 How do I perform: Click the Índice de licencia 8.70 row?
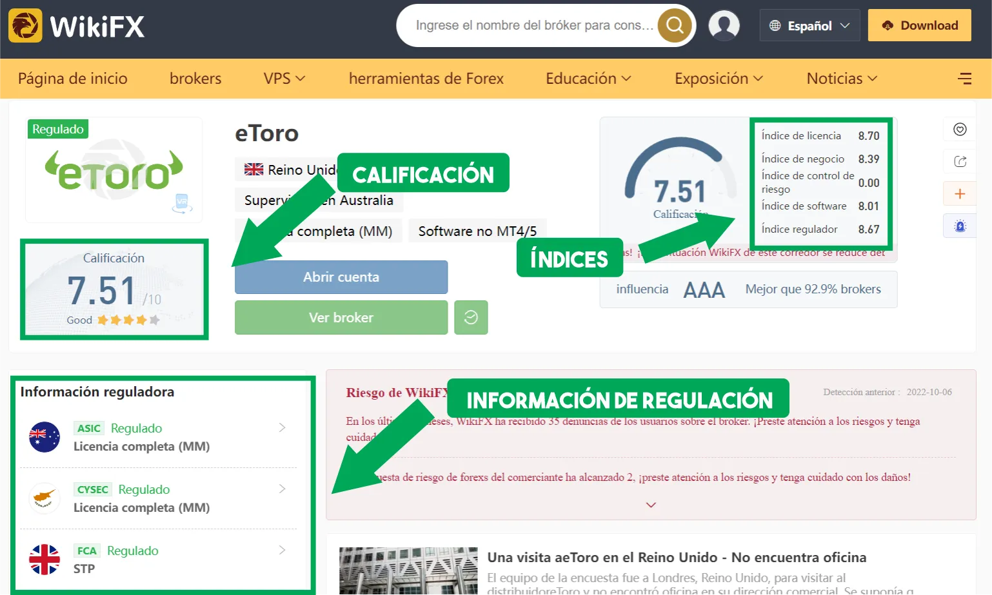820,135
